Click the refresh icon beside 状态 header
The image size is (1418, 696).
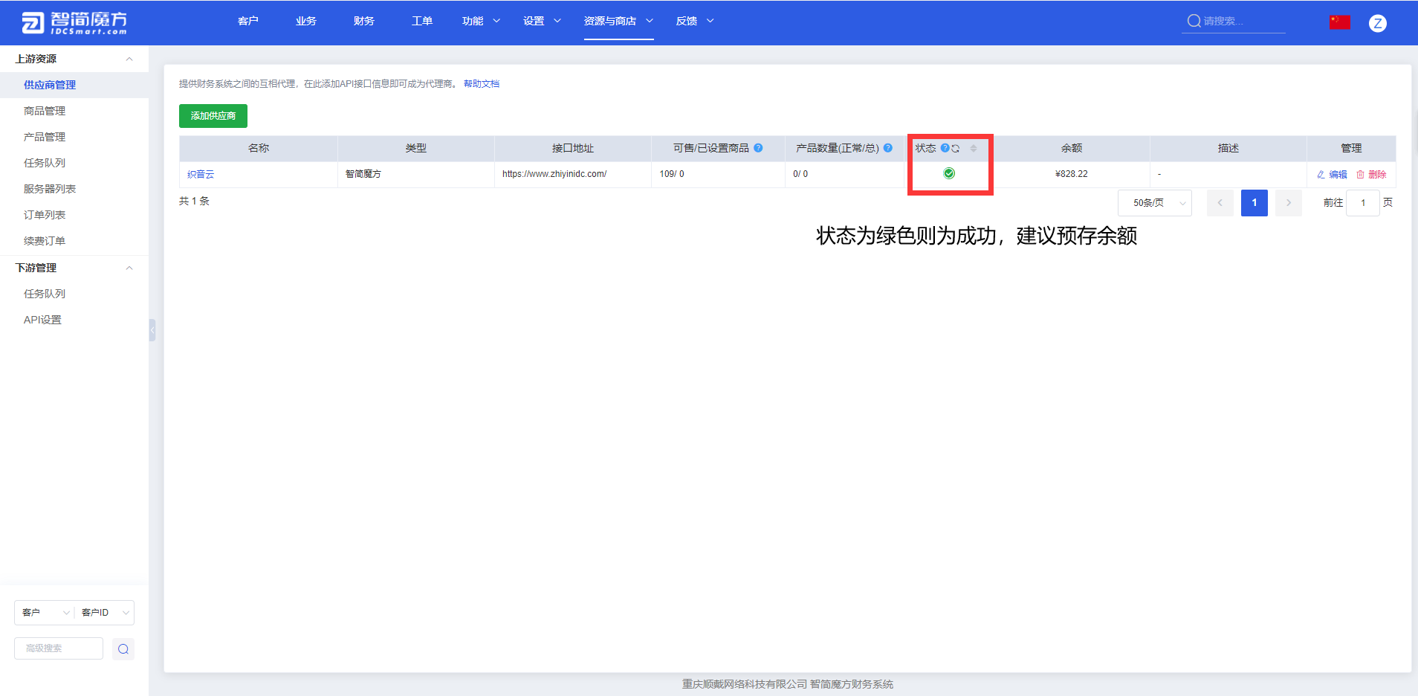[x=956, y=149]
